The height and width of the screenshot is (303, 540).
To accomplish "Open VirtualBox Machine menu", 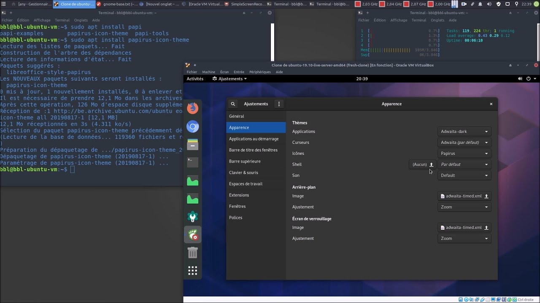I will (x=208, y=72).
